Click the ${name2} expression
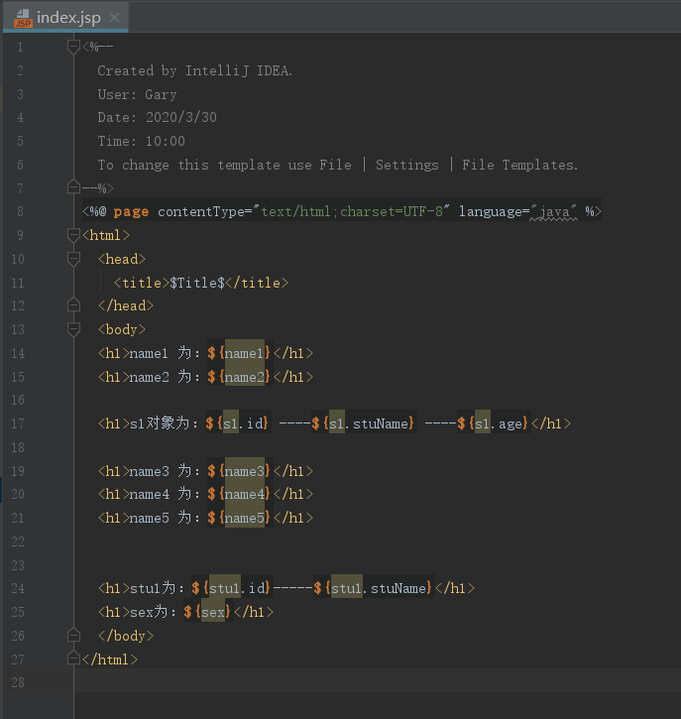 click(x=239, y=377)
